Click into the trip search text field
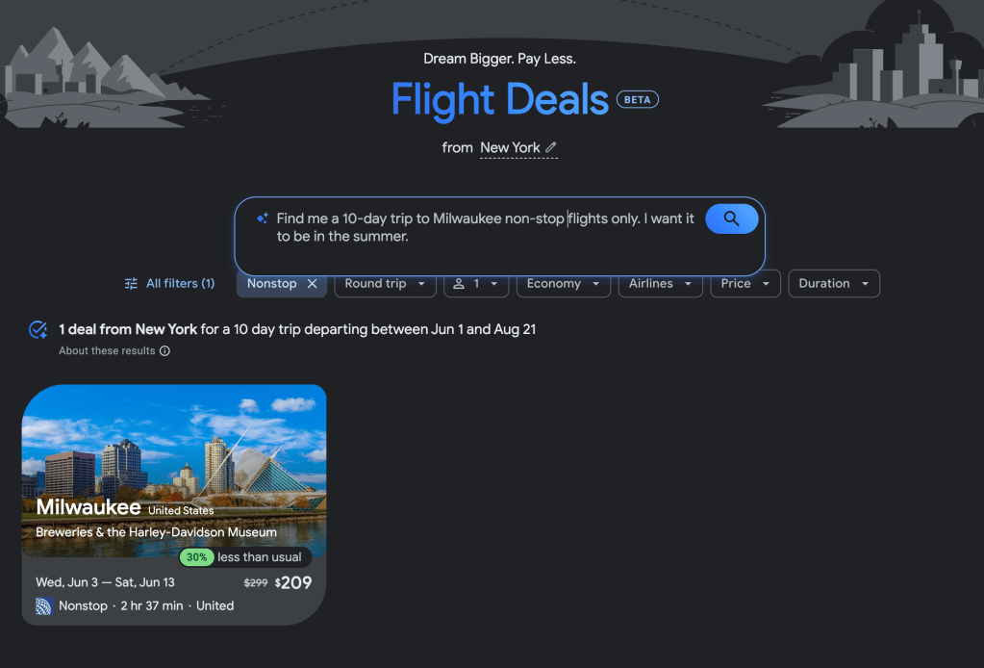Screen dimensions: 984x668 [486, 227]
